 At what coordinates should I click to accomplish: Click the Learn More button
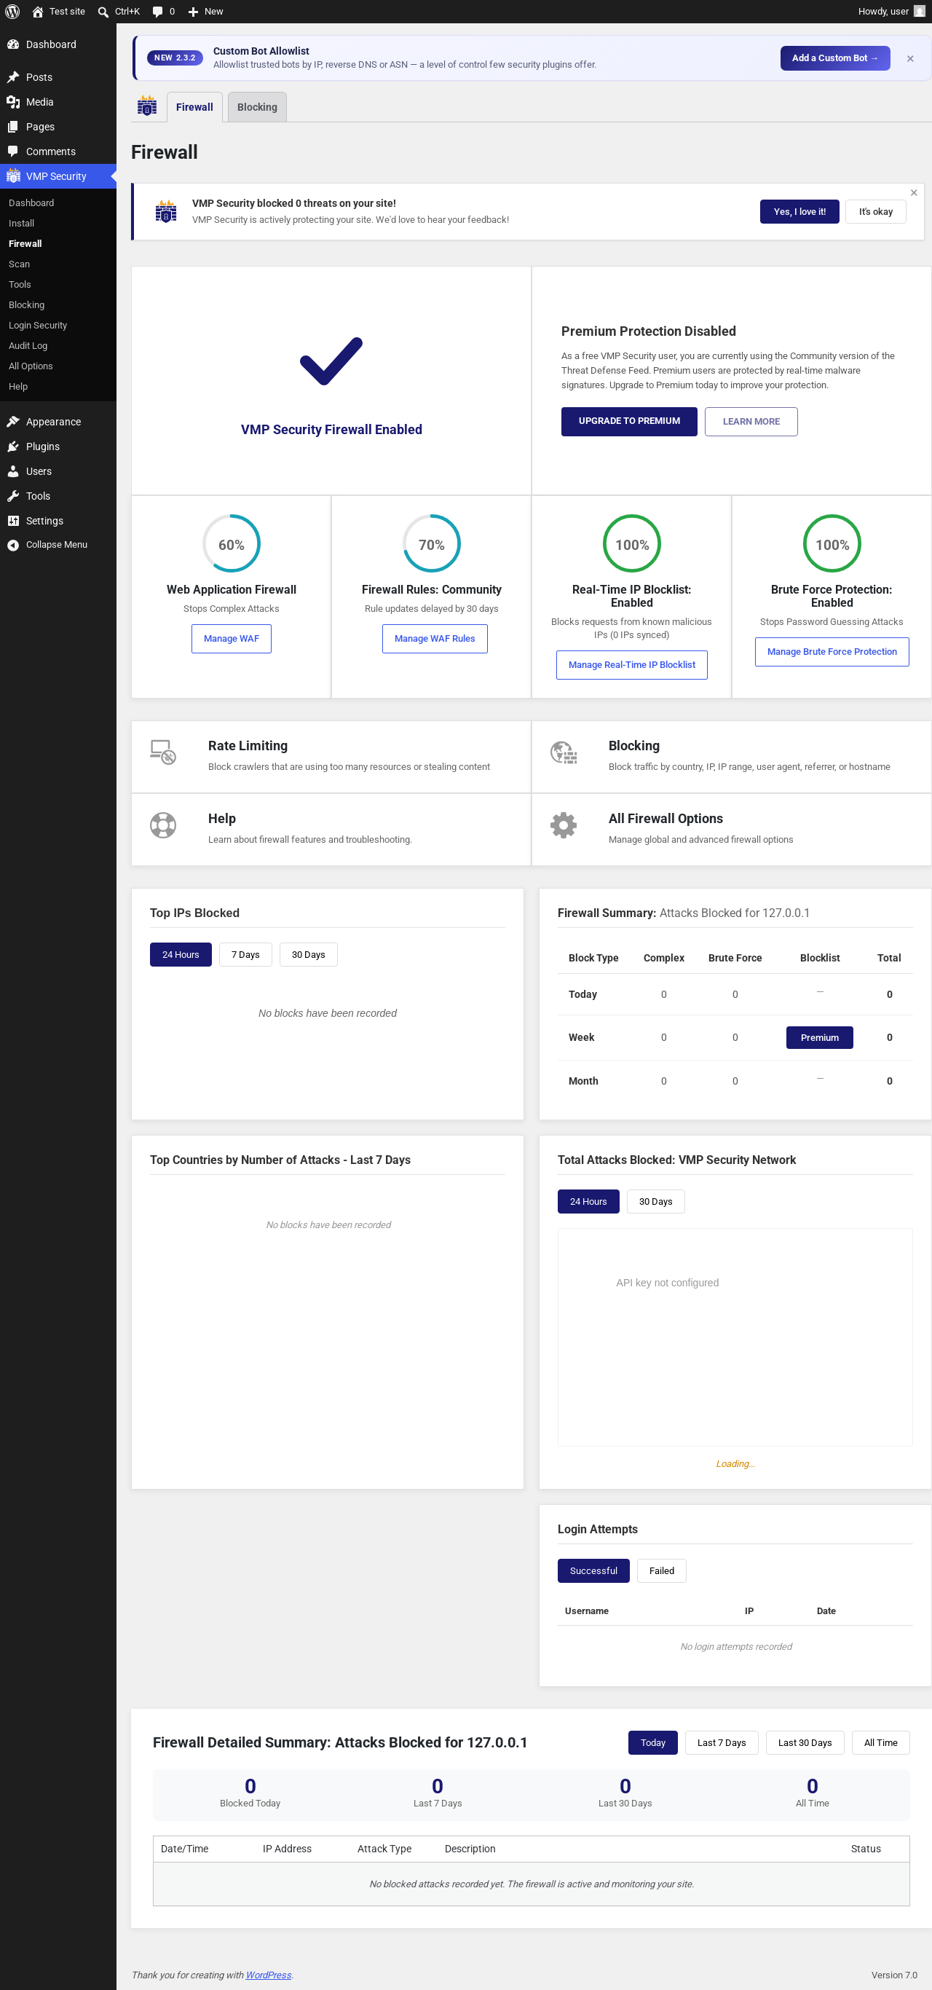(751, 422)
